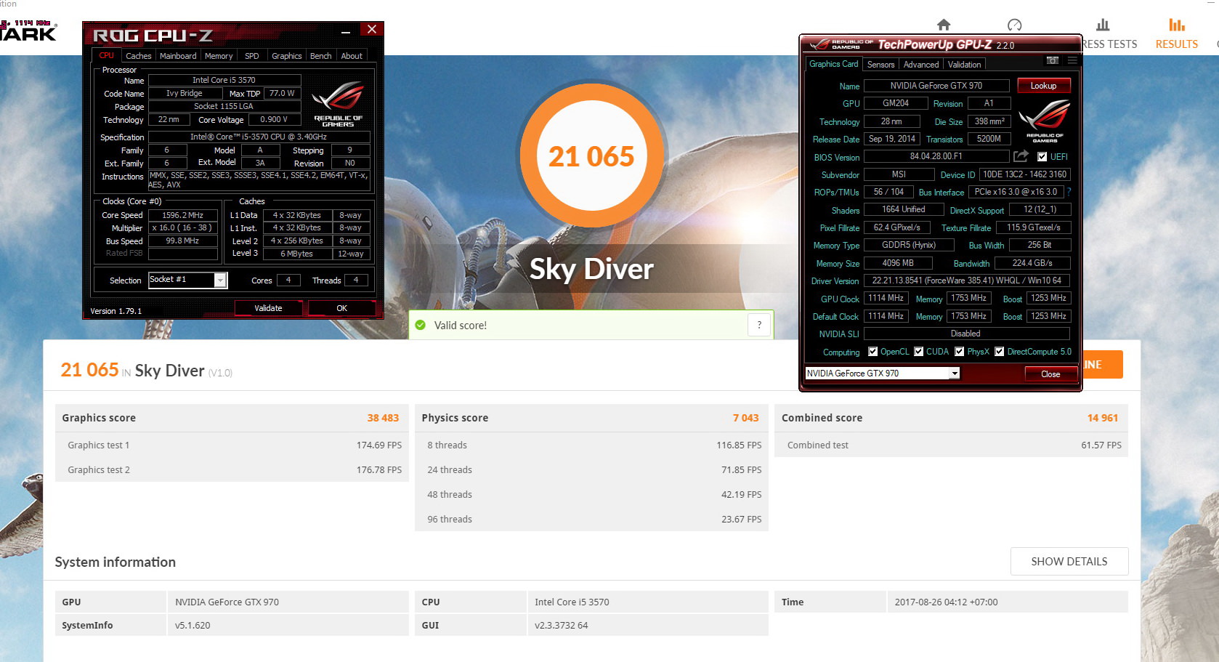The image size is (1219, 662).
Task: Click the Driver Version field in GPU-Z
Action: pos(967,280)
